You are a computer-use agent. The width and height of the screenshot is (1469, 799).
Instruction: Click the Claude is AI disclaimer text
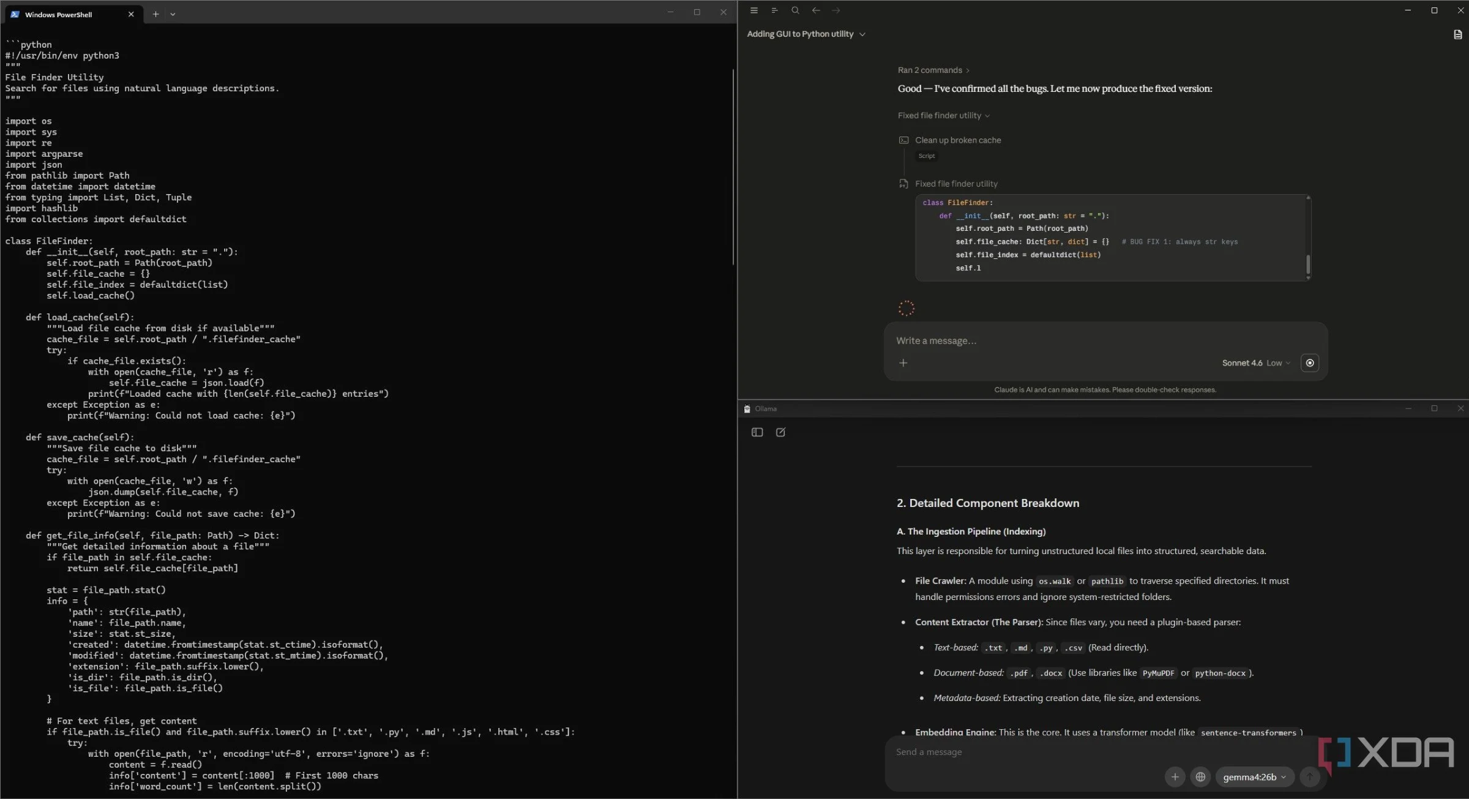click(x=1105, y=390)
